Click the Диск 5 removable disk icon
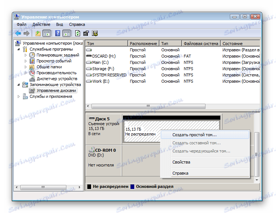This screenshot has width=276, height=213. point(92,118)
